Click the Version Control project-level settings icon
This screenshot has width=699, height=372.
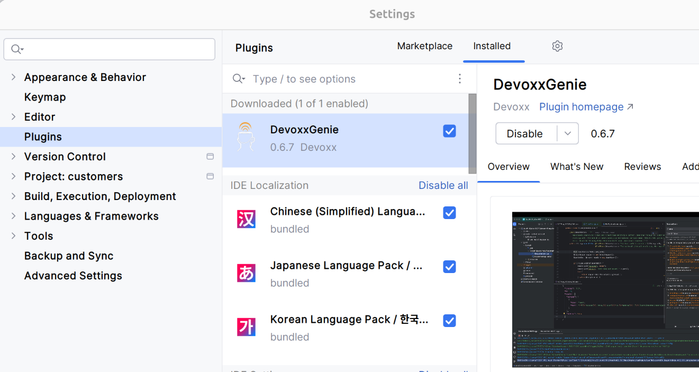[x=210, y=157]
